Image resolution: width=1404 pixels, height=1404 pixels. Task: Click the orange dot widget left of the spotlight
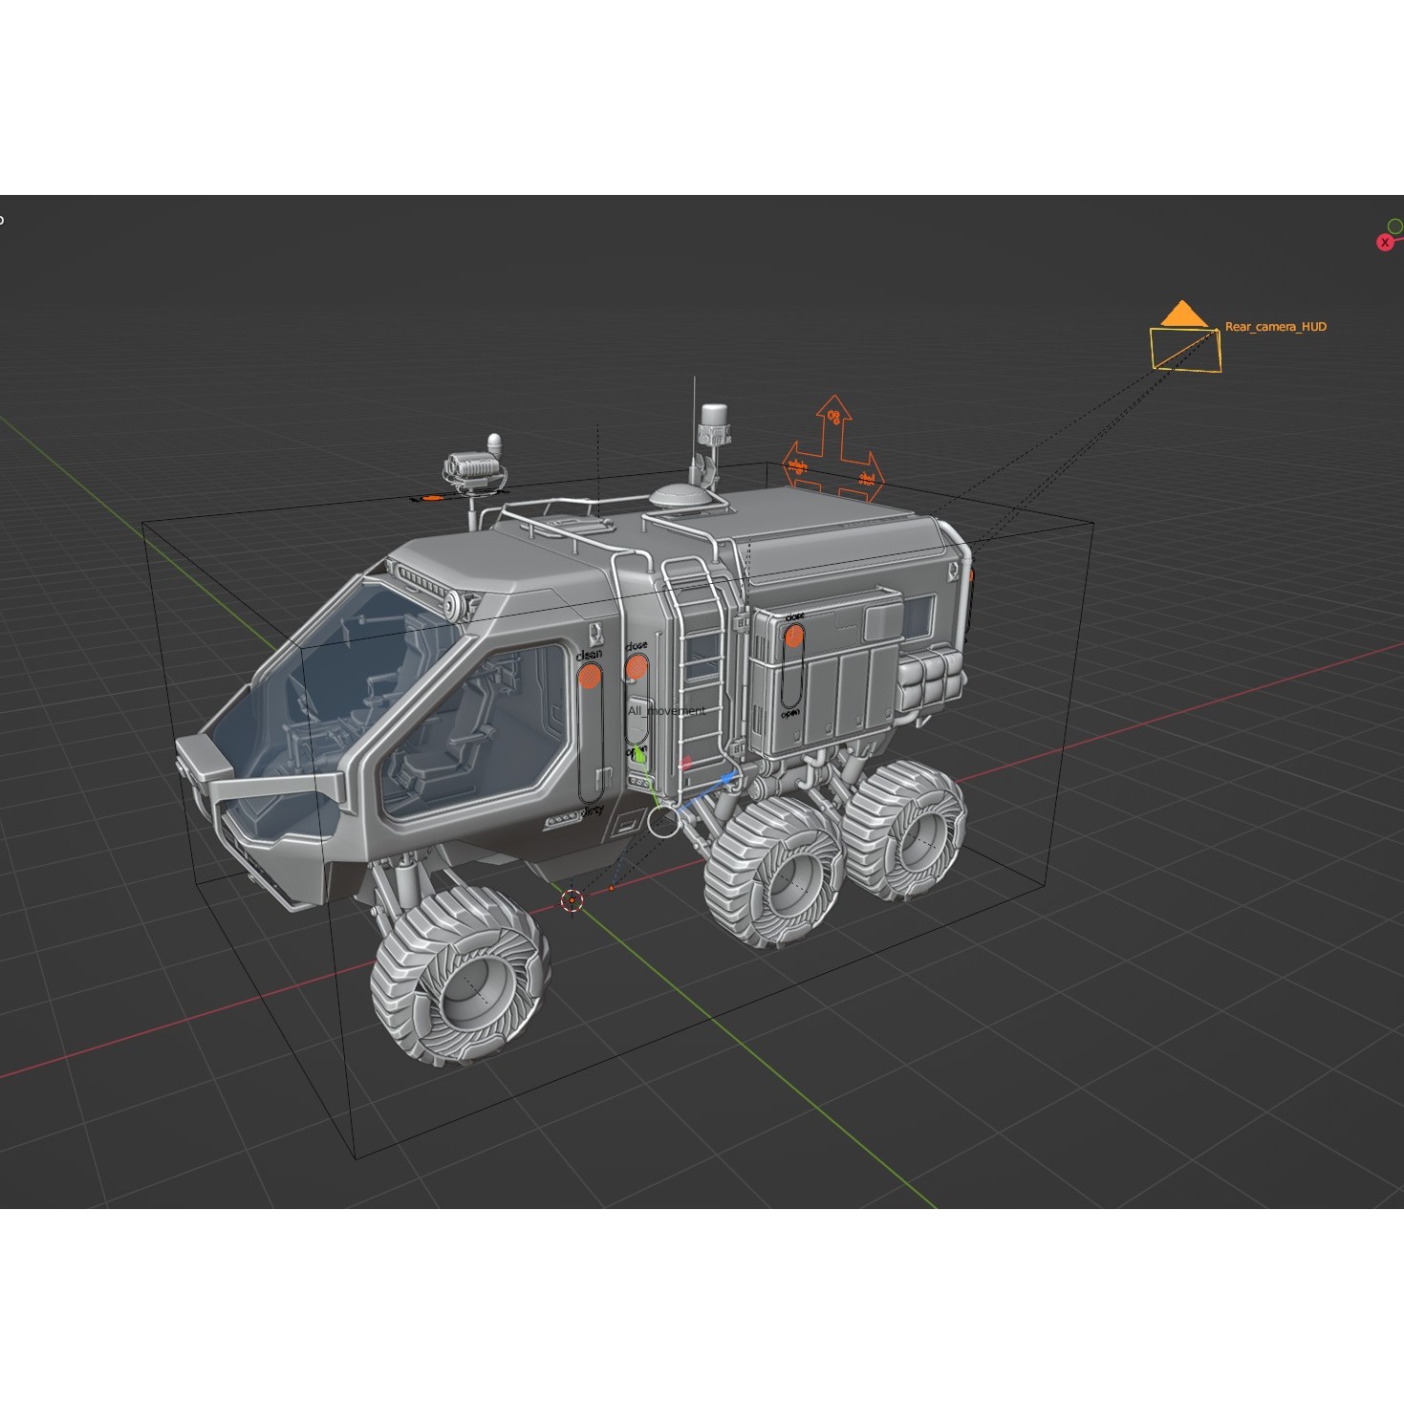coord(432,497)
